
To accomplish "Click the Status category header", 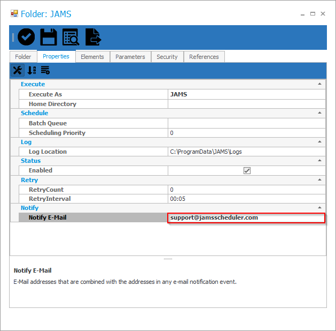I will pyautogui.click(x=30, y=161).
